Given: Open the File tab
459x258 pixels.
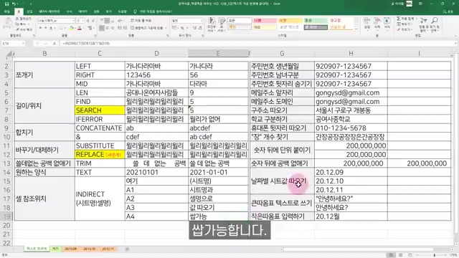Looking at the screenshot, I should [x=7, y=11].
